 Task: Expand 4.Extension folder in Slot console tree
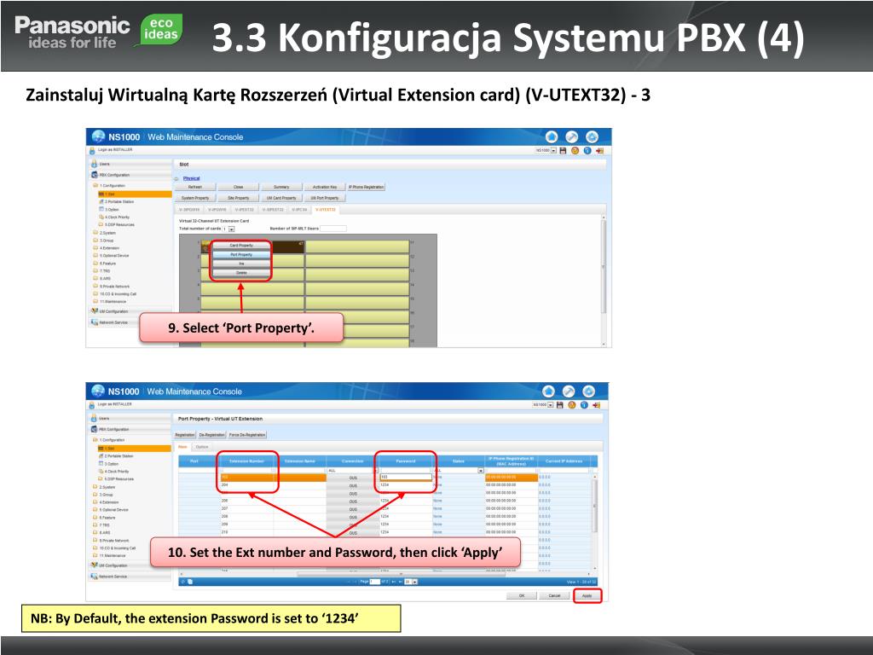tap(107, 248)
